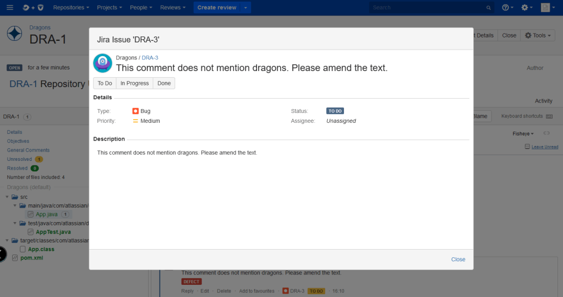
Task: Click the Dragons project avatar in dialog
Action: pos(103,63)
